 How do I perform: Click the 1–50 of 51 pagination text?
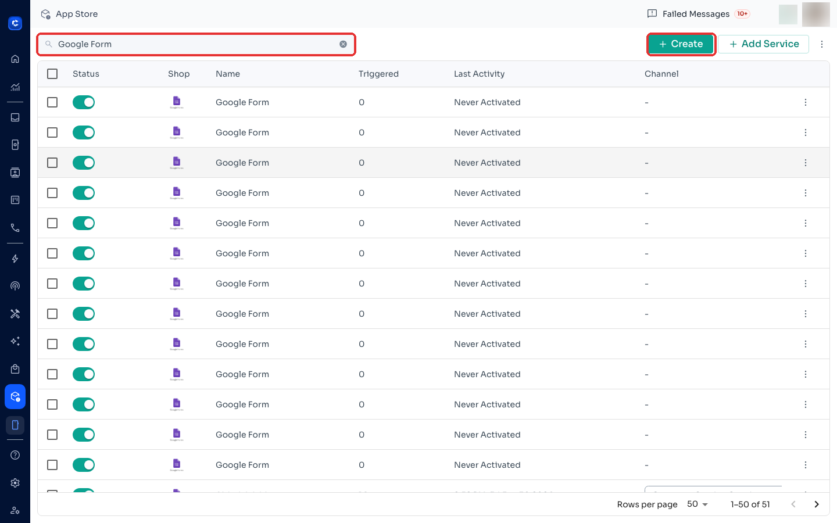click(x=750, y=504)
